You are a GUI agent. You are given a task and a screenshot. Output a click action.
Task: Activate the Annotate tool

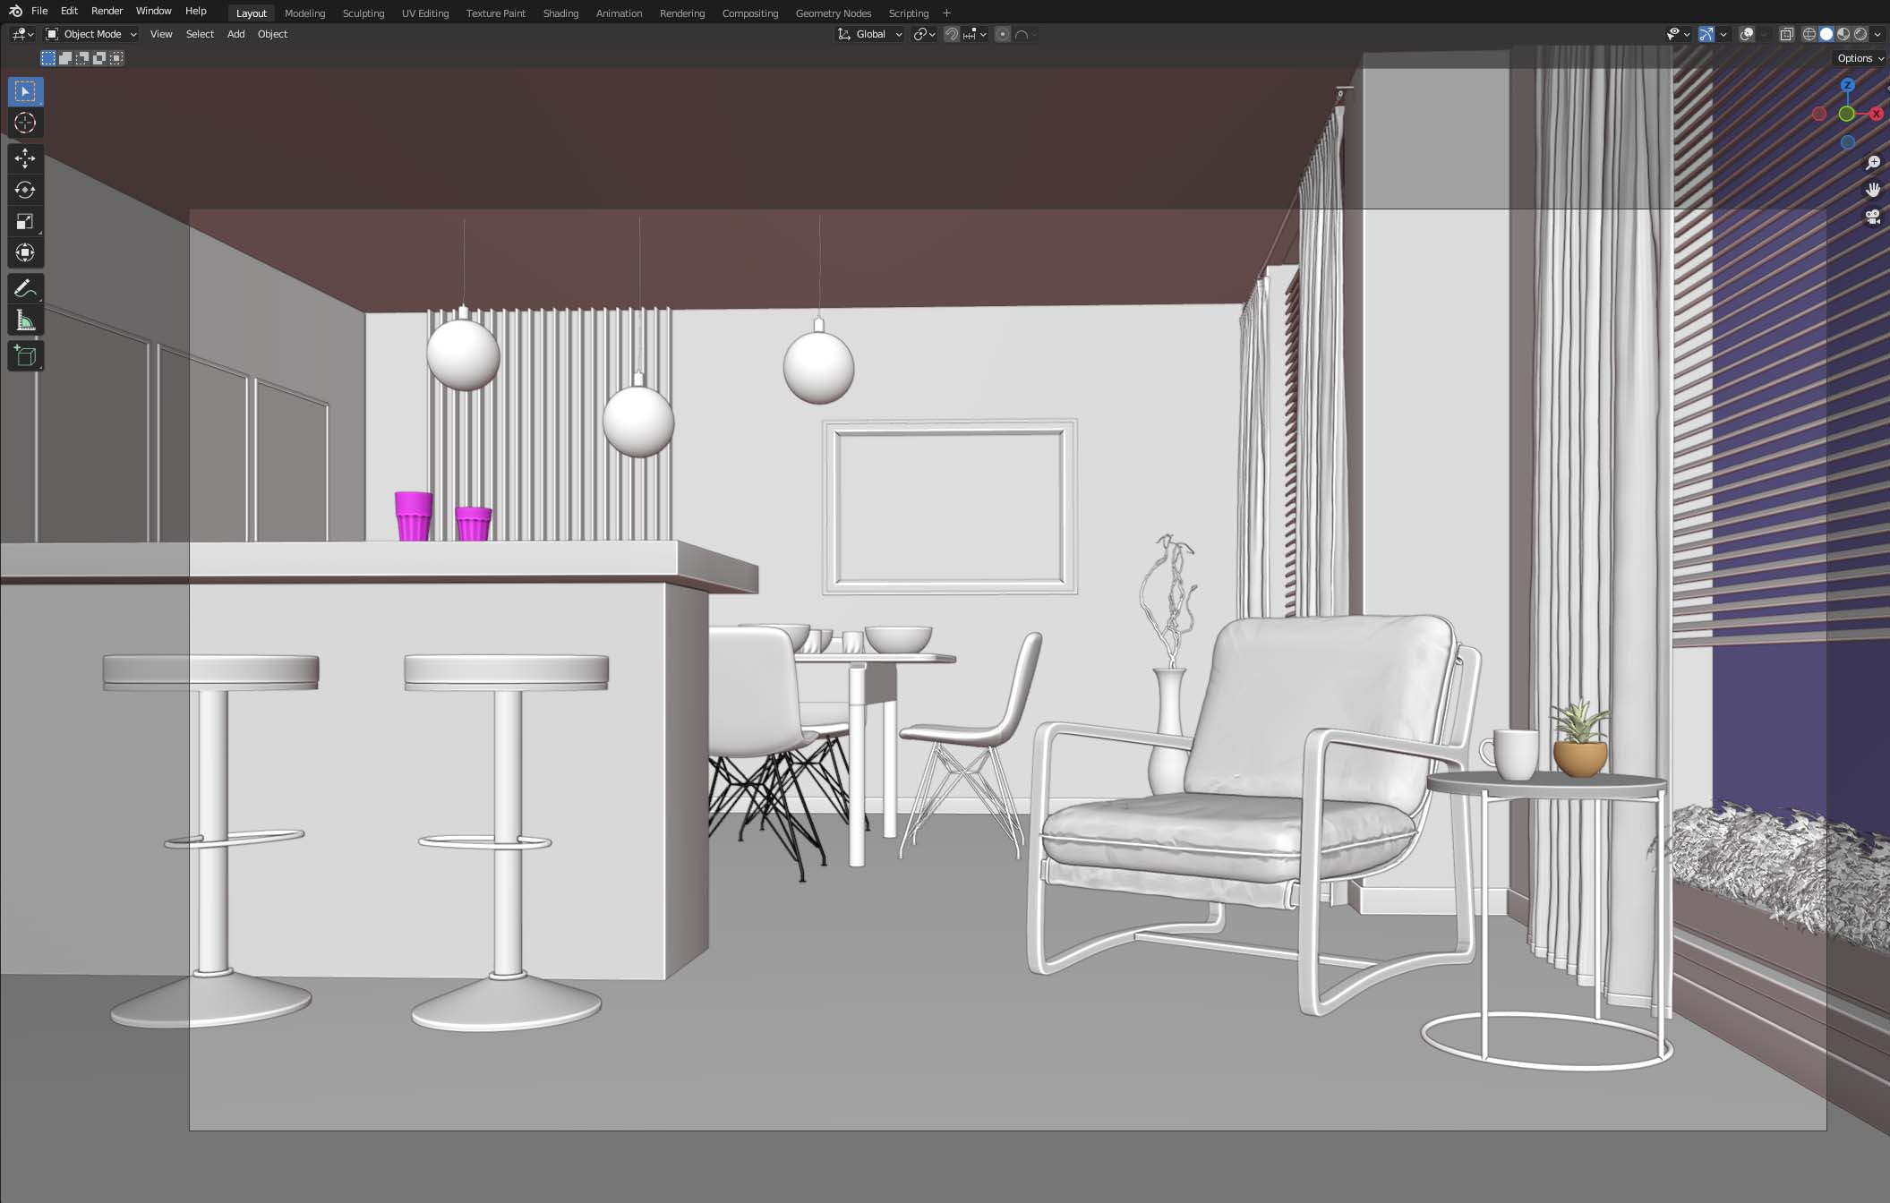click(25, 288)
